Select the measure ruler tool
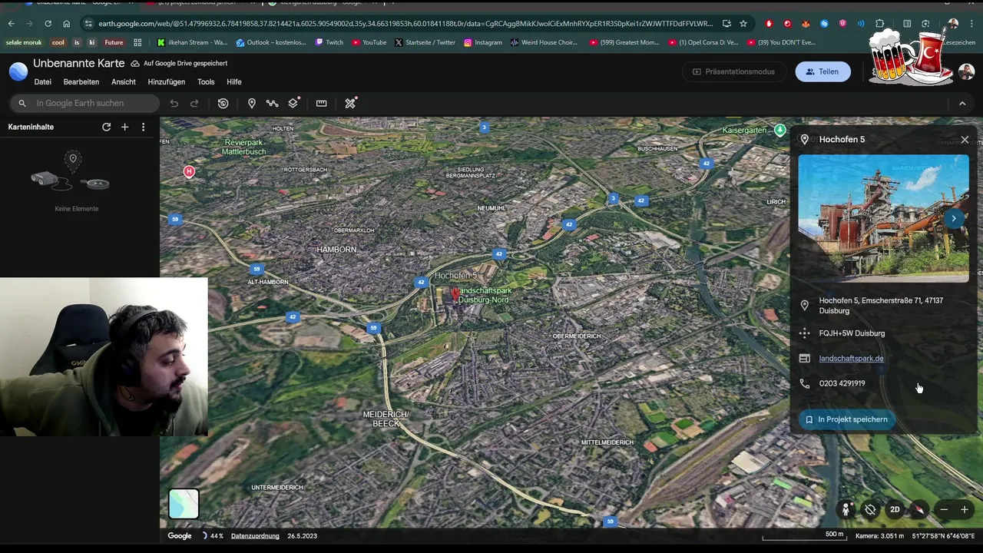Image resolution: width=983 pixels, height=553 pixels. (x=321, y=103)
